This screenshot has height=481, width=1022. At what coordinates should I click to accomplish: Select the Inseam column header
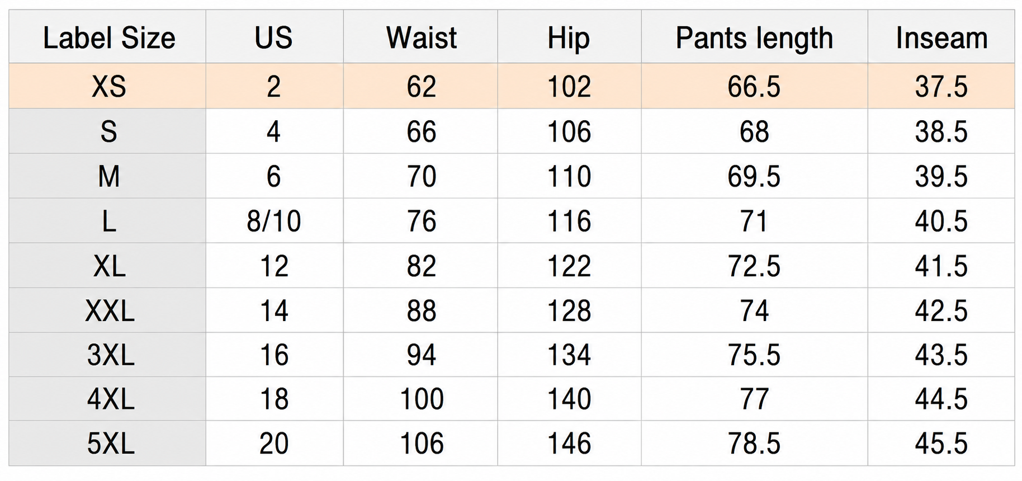[941, 36]
